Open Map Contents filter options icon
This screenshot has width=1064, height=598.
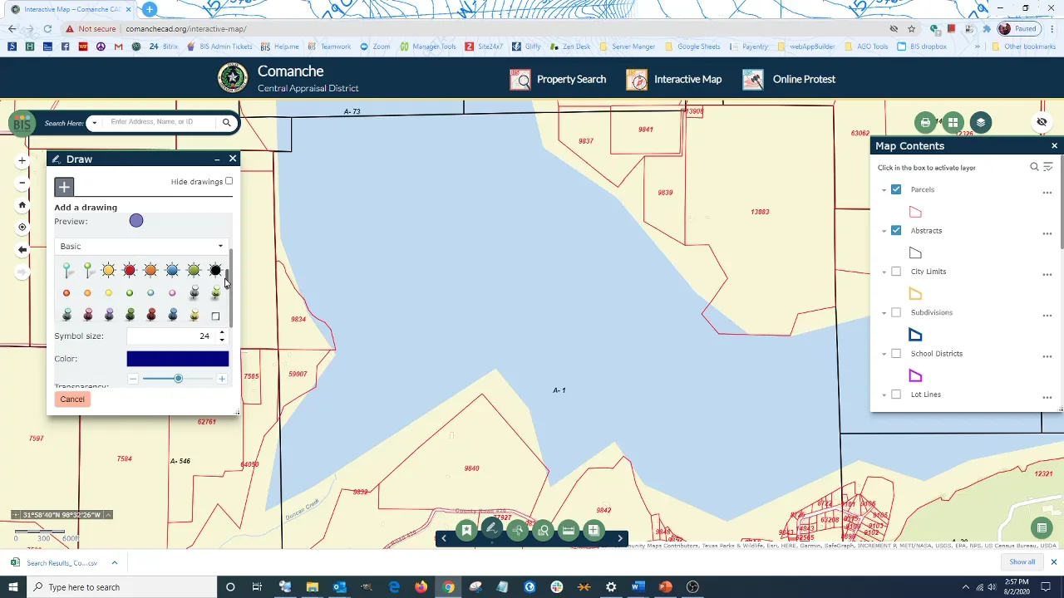[x=1048, y=167]
